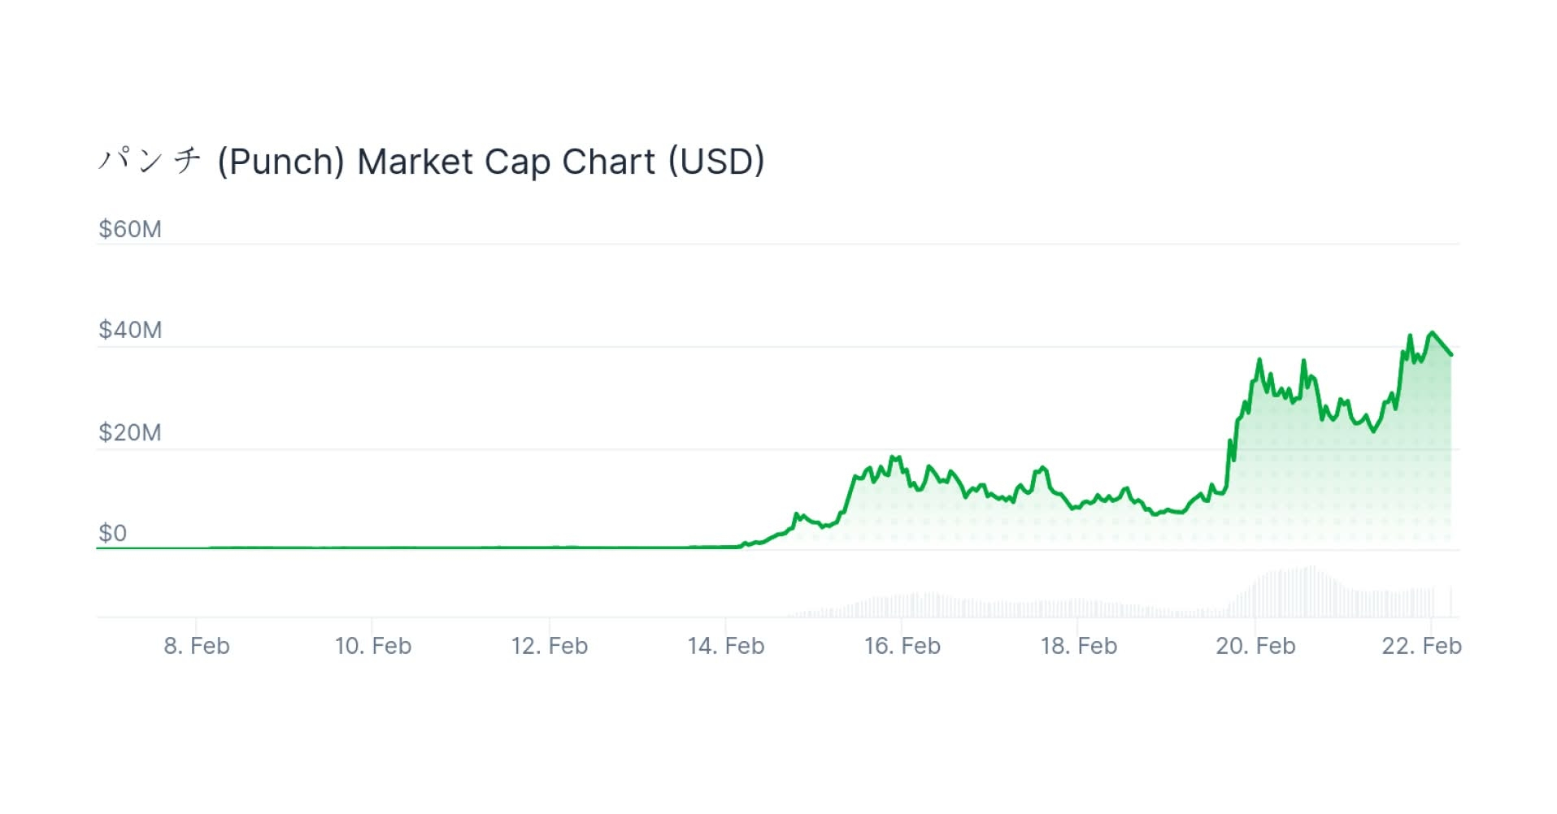Click the highest peak of the market cap line

coord(1433,332)
